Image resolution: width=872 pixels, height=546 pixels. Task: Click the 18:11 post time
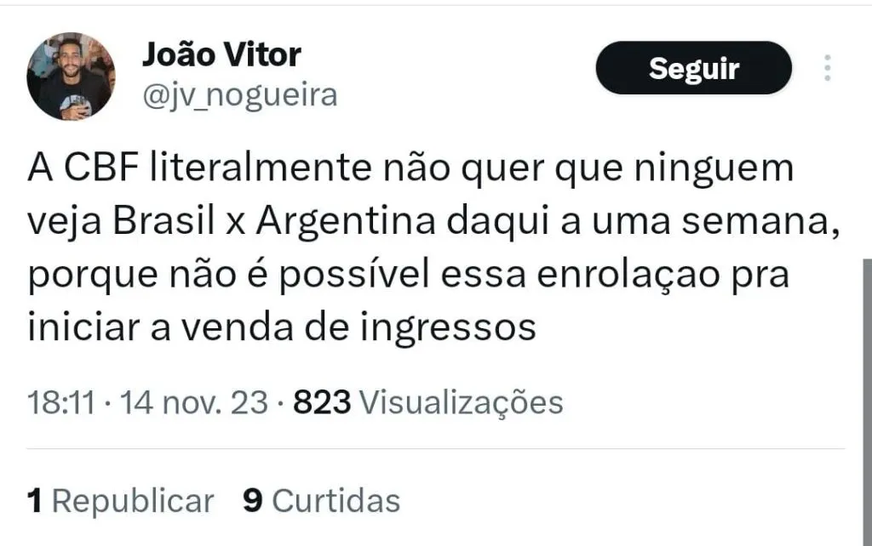(x=61, y=402)
